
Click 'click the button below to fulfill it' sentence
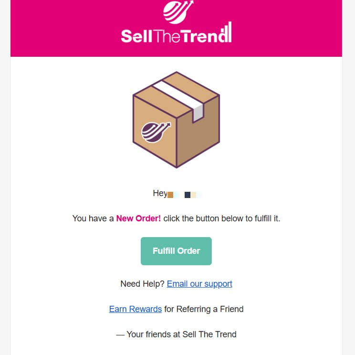click(222, 219)
